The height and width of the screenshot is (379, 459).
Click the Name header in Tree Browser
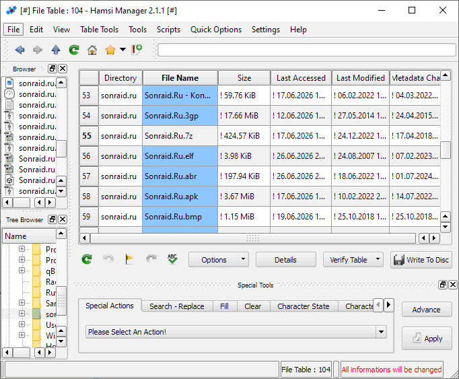(29, 236)
